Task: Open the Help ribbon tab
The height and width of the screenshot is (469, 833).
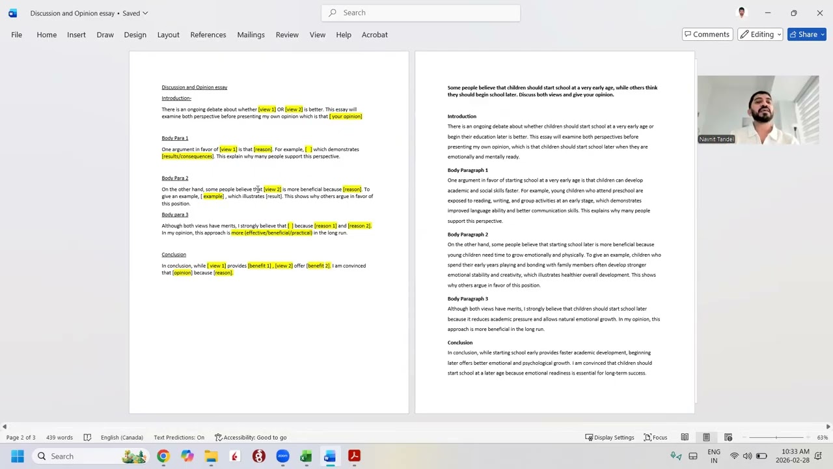Action: tap(344, 35)
